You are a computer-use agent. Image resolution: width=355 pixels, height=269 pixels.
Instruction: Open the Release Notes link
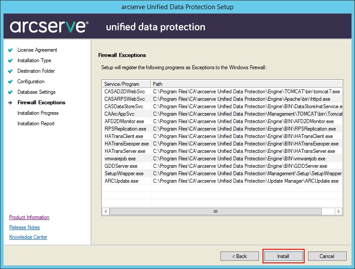(25, 227)
